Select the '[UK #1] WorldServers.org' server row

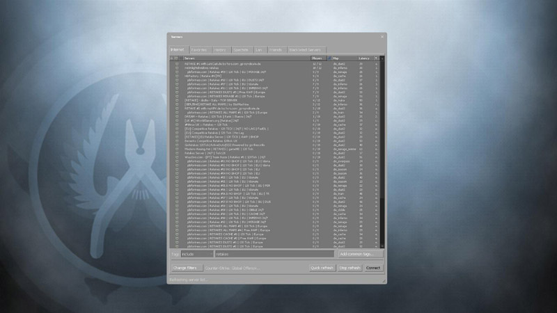coord(275,120)
